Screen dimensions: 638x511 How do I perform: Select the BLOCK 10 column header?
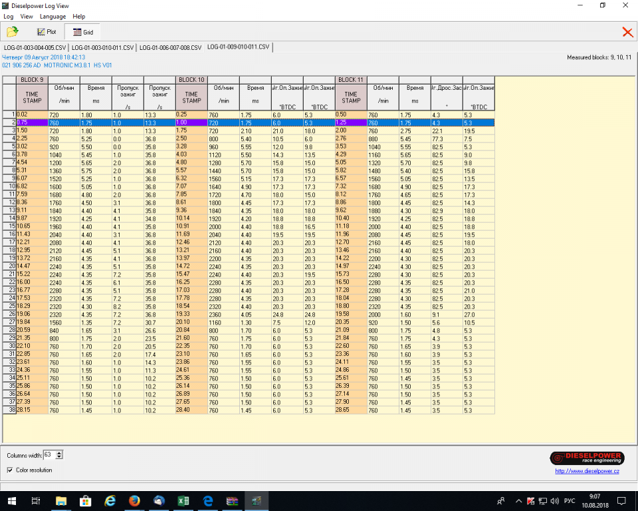(x=191, y=80)
